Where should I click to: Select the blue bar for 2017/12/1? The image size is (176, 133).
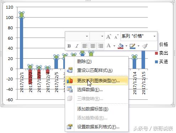click(21, 43)
